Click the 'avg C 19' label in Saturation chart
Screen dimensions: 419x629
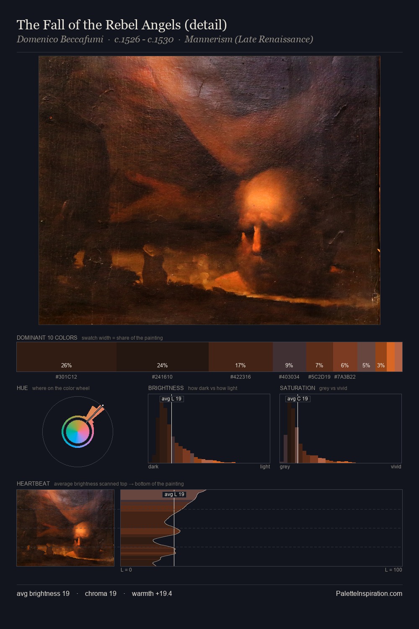(297, 399)
